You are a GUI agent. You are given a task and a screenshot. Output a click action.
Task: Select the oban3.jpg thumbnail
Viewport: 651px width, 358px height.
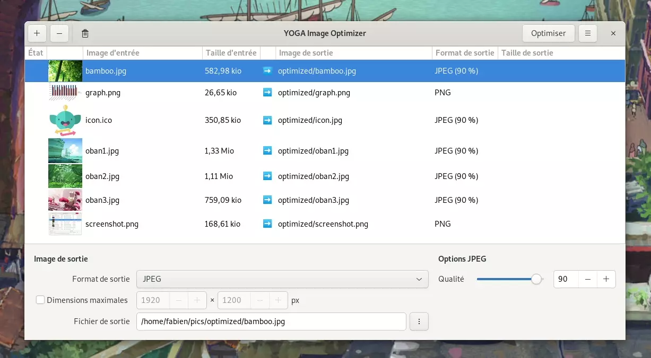click(x=65, y=200)
